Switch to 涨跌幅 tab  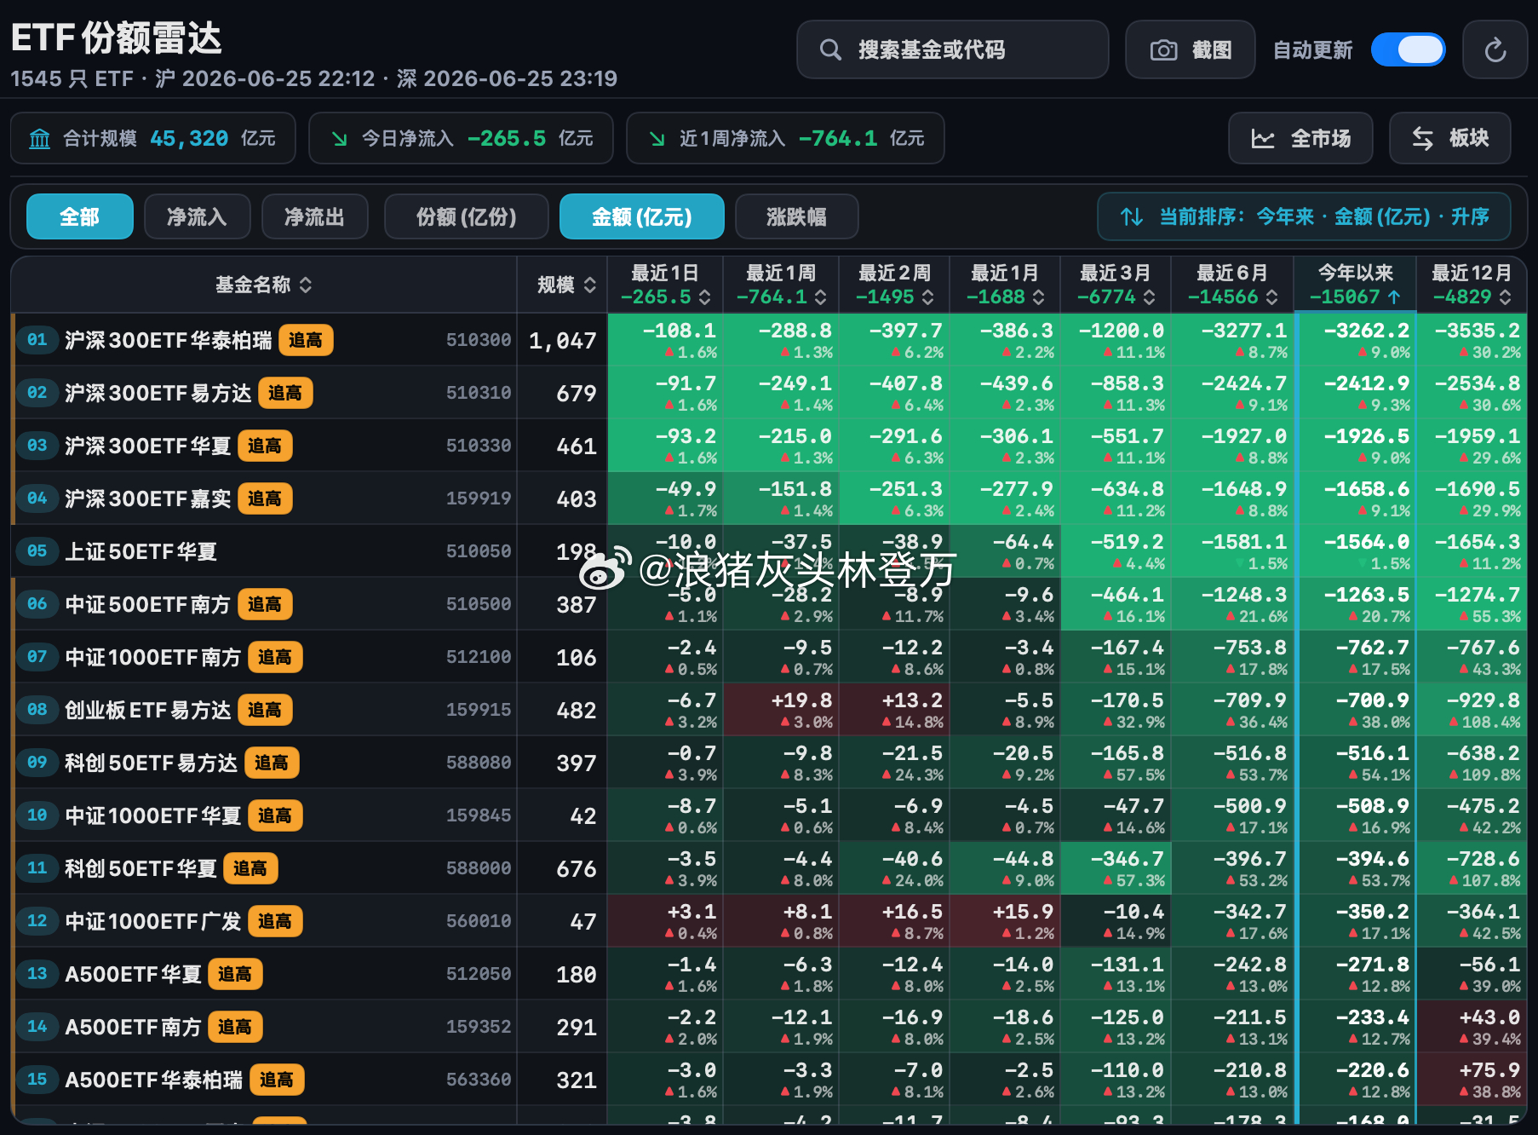point(796,217)
